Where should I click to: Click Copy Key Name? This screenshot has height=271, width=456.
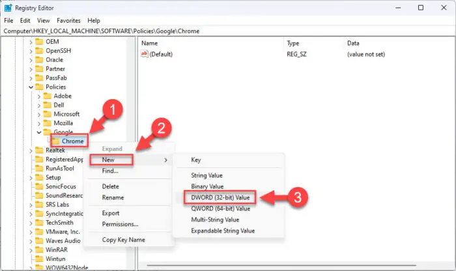(123, 240)
